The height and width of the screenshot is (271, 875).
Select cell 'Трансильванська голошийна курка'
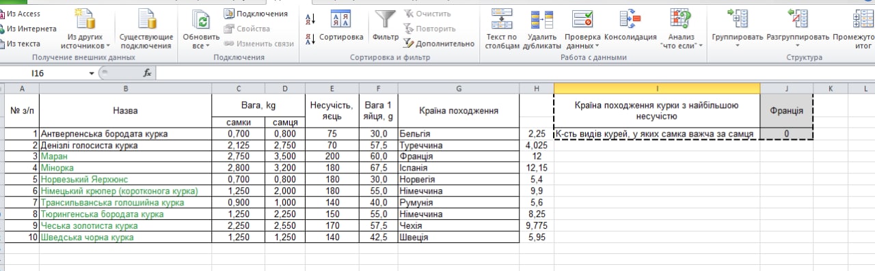125,202
